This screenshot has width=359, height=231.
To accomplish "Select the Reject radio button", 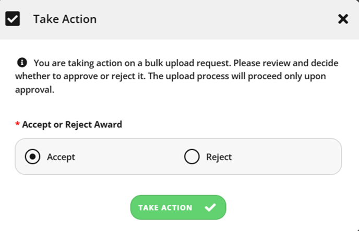I will pos(192,156).
